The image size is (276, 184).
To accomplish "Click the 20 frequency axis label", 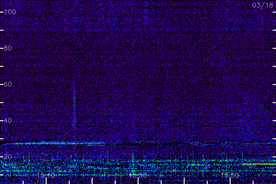I will click(x=8, y=156).
